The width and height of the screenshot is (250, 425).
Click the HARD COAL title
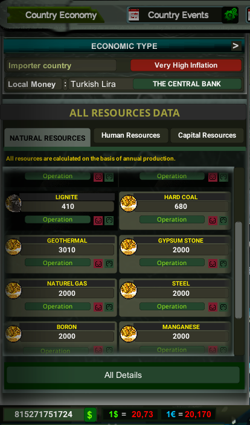(x=181, y=197)
